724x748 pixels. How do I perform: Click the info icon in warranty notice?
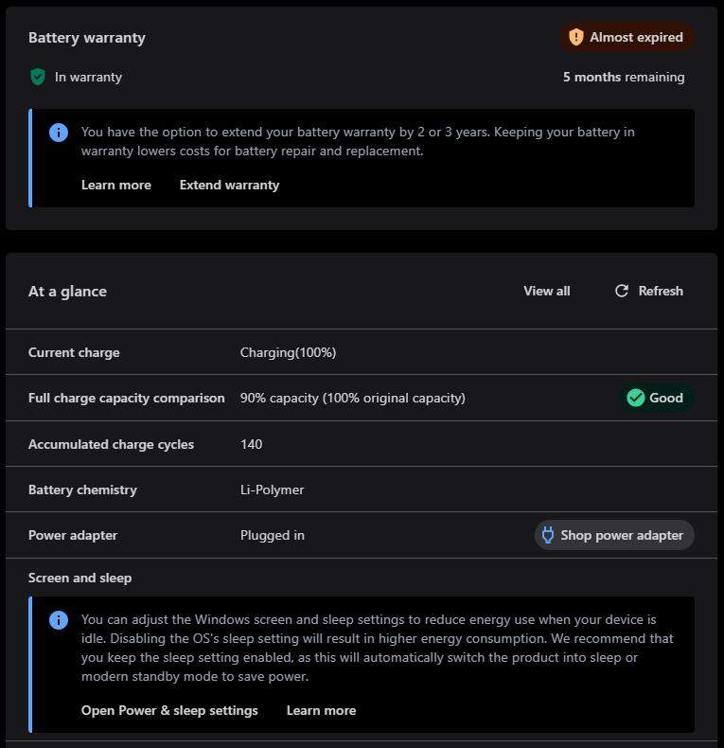[59, 133]
